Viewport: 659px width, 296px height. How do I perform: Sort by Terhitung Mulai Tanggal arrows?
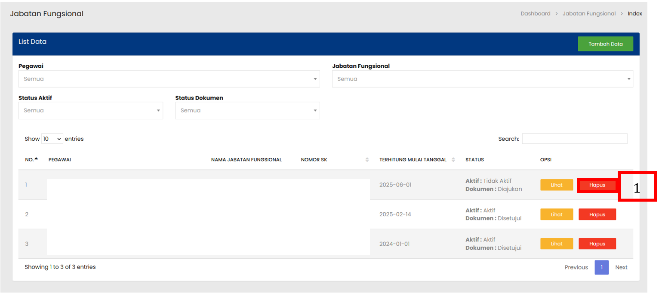tap(453, 160)
